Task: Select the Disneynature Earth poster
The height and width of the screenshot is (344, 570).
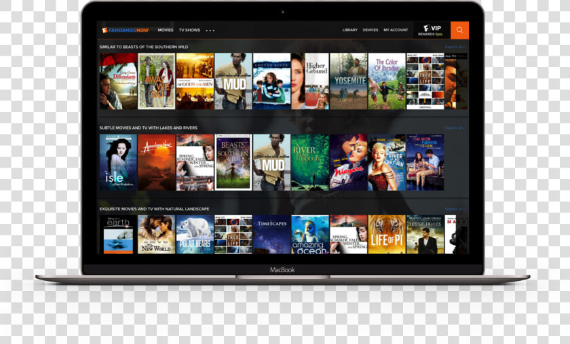Action: click(118, 234)
